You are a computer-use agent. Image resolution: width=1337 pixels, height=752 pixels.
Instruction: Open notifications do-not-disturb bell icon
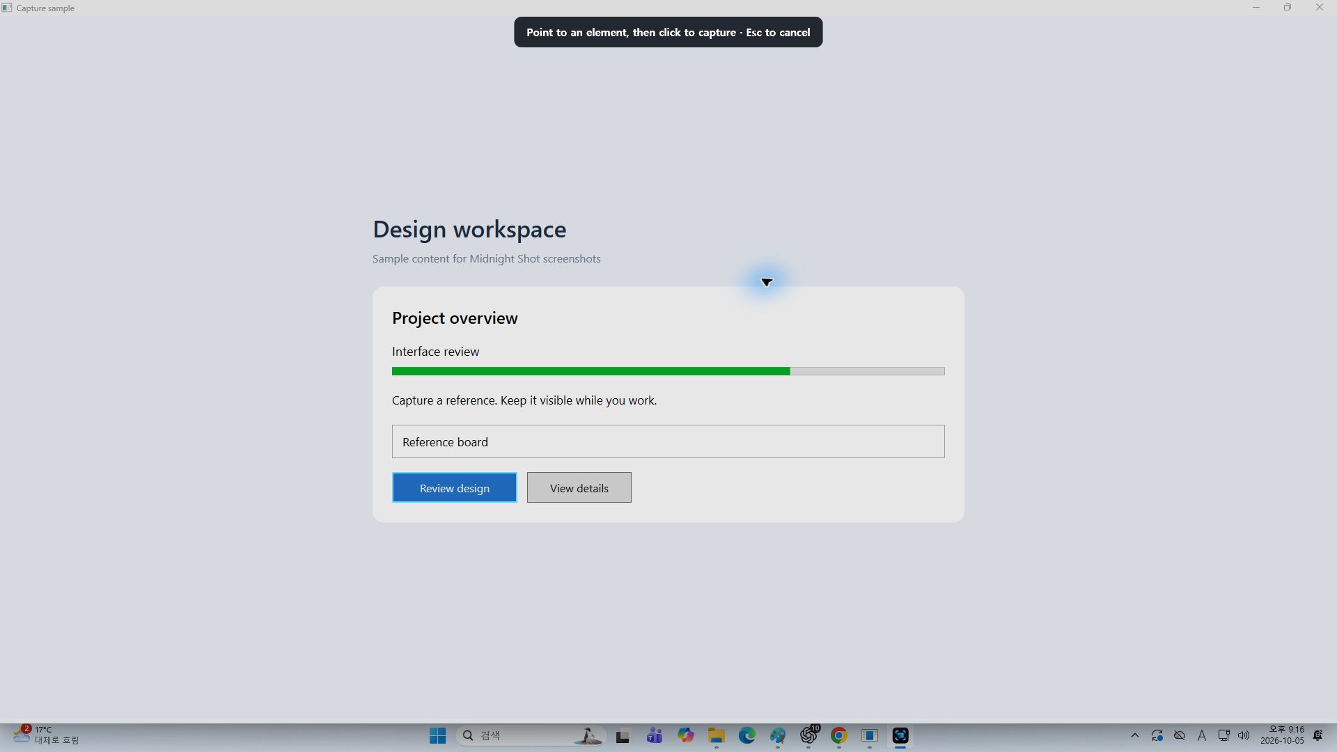click(1318, 735)
